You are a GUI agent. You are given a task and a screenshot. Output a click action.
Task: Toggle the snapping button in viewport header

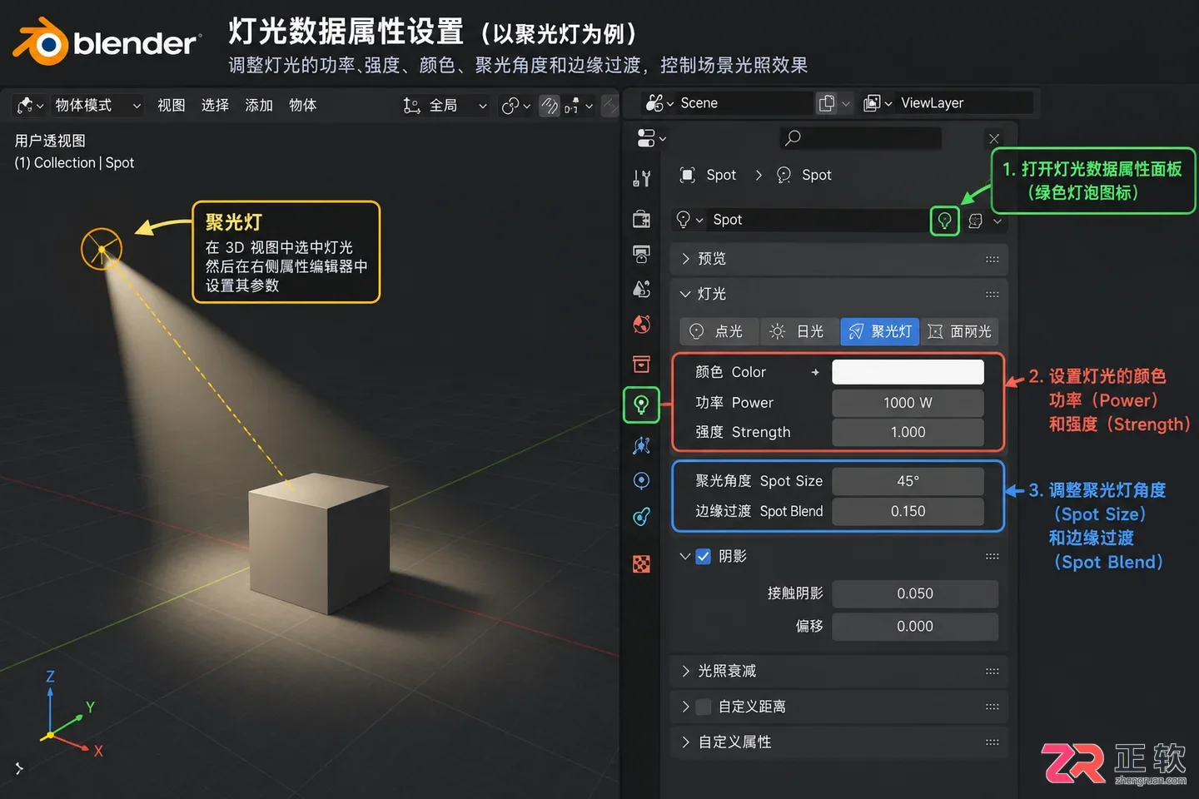tap(550, 106)
